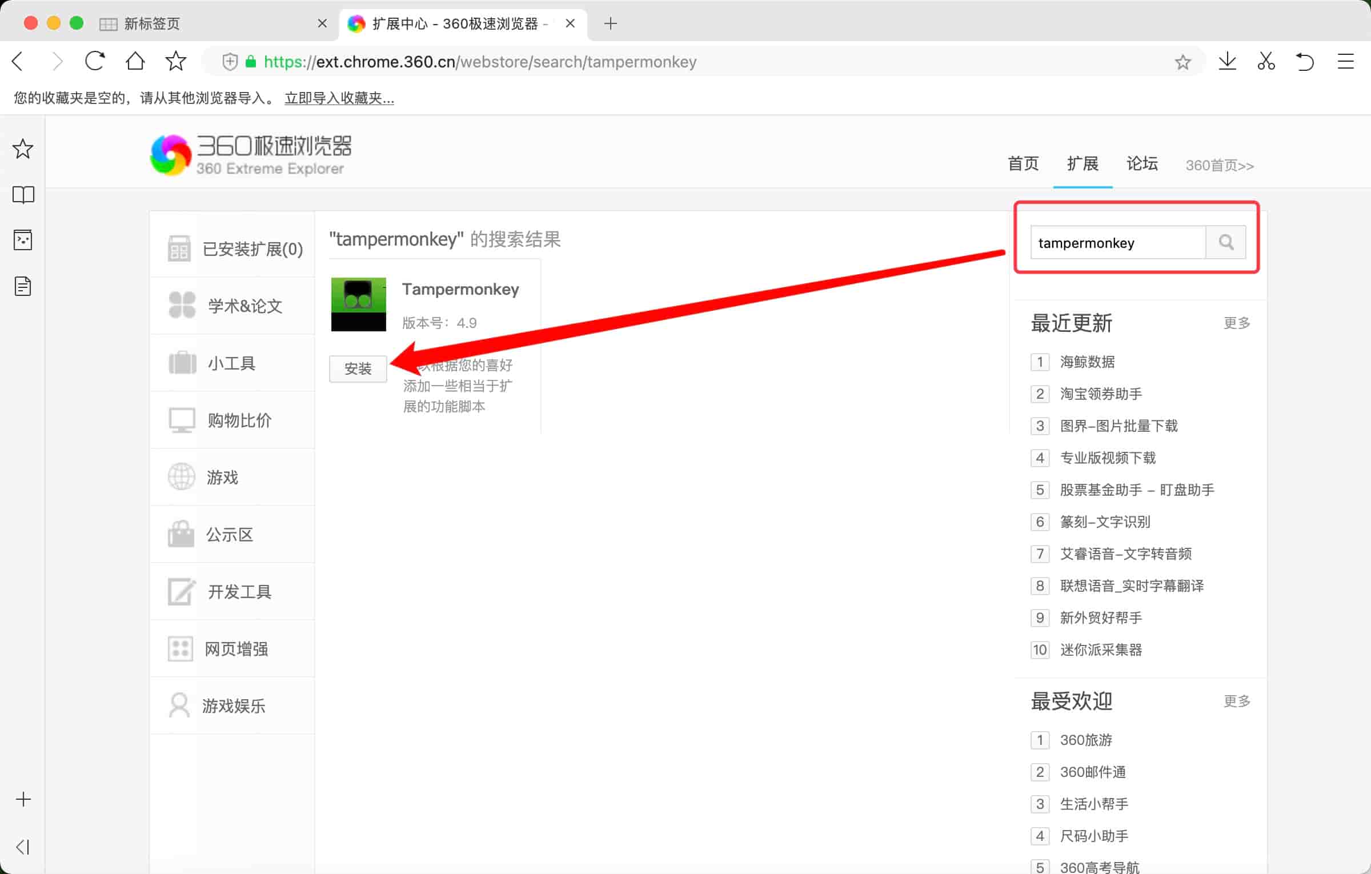
Task: Click the 立即导入收藏夹 link
Action: (x=339, y=98)
